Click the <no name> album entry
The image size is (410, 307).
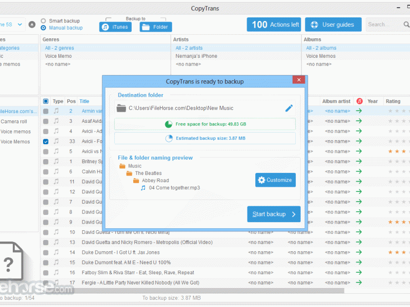[319, 64]
